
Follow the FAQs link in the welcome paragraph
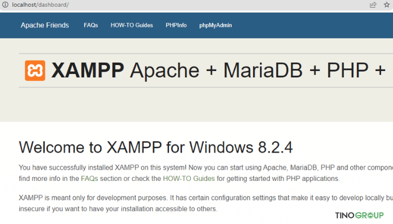click(x=89, y=179)
